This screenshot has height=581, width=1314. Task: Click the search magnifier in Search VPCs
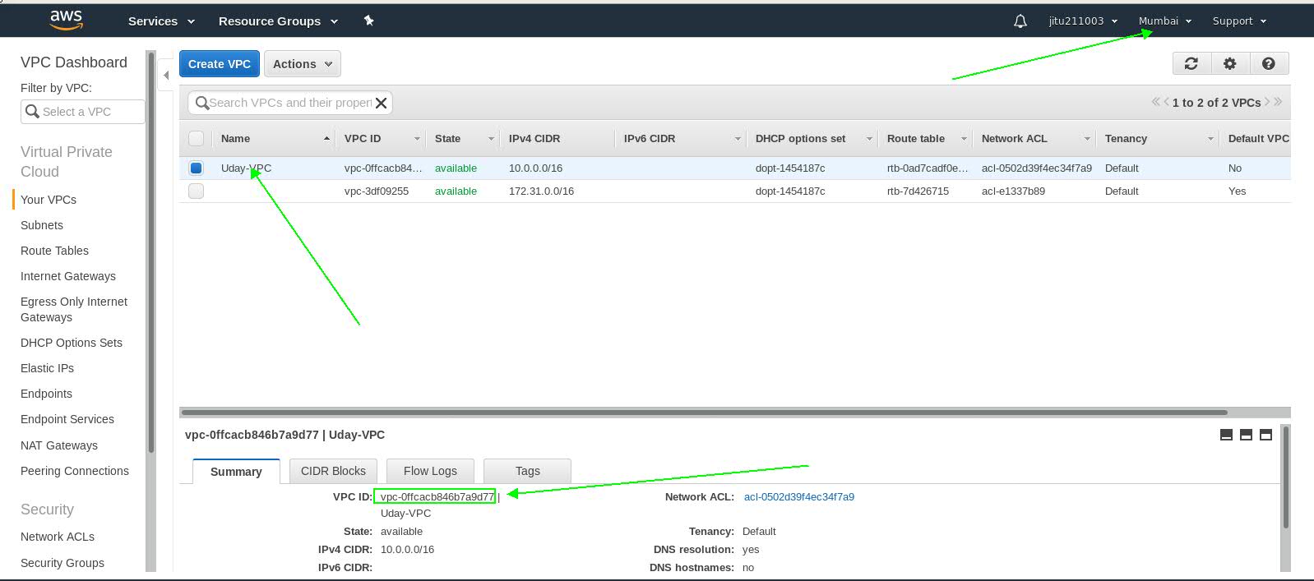[201, 103]
